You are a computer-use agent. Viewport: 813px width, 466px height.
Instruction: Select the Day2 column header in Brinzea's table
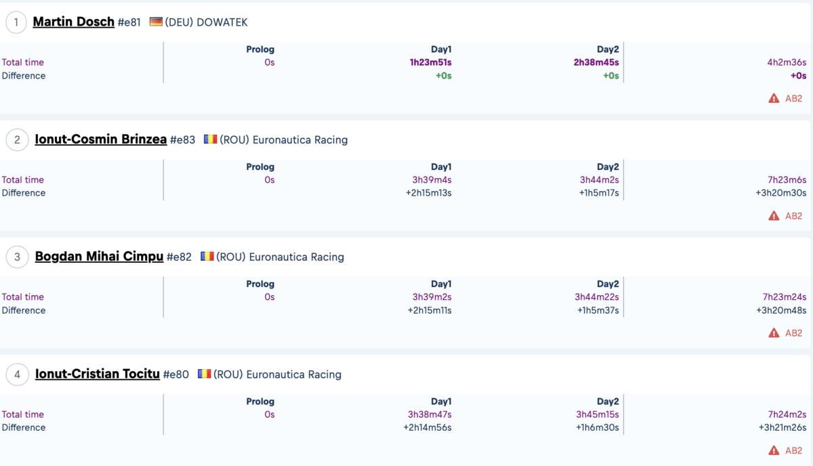[608, 167]
